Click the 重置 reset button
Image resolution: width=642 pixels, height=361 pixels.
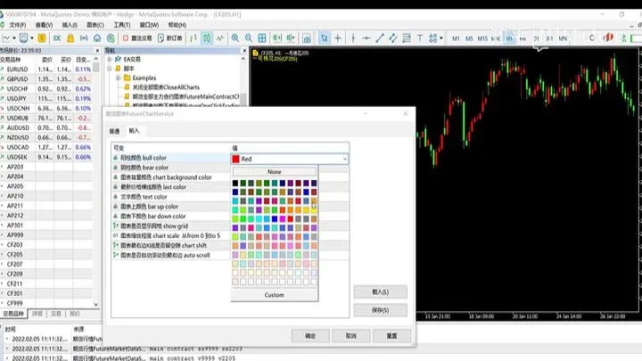pos(391,336)
